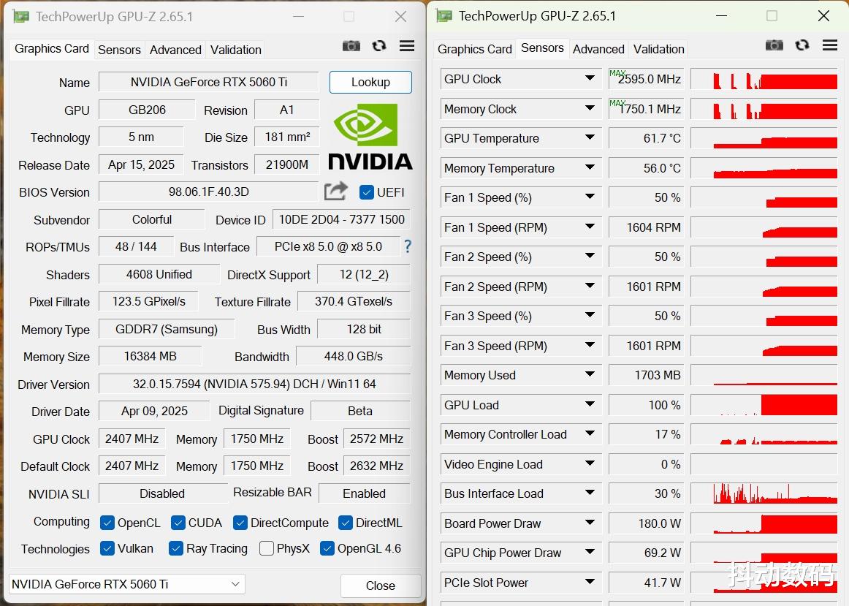849x606 pixels.
Task: Click the BIOS Version text field
Action: 208,192
